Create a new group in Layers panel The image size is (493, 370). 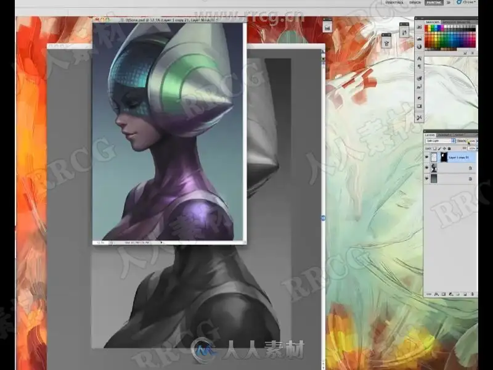[458, 294]
